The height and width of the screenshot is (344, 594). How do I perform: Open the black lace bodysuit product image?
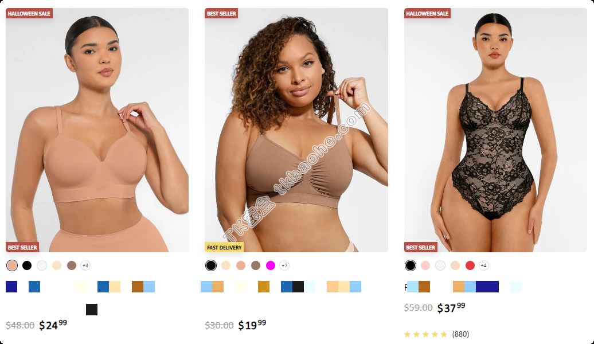tap(495, 130)
